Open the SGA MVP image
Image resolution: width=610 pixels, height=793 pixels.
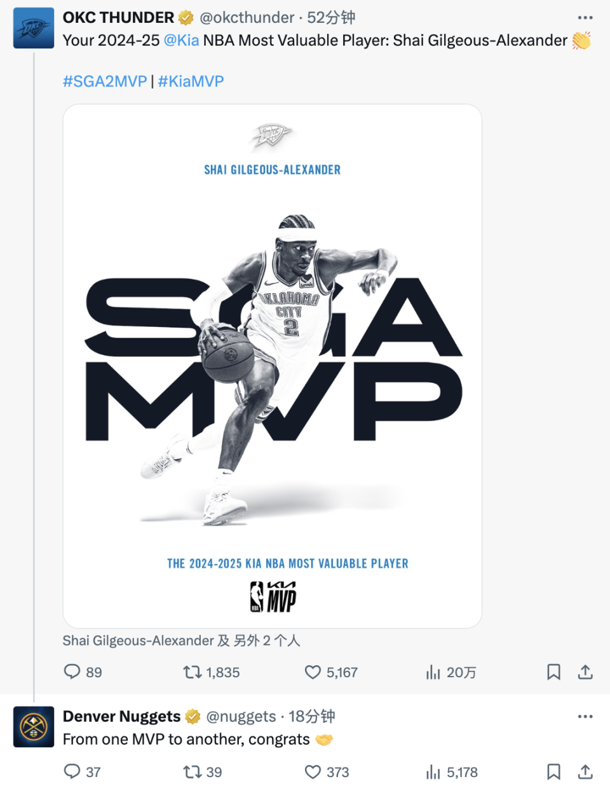pos(273,366)
